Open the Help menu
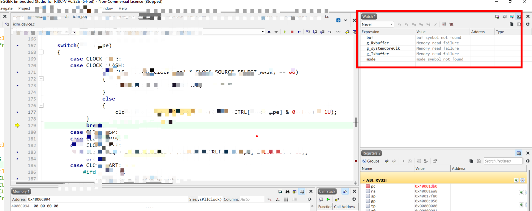The image size is (532, 211). point(122,8)
